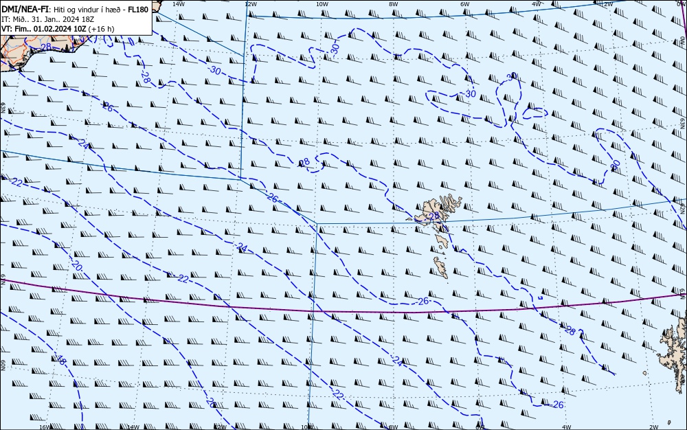The width and height of the screenshot is (687, 430).
Task: Click the '63N' latitude label on left edge
Action: pyautogui.click(x=3, y=107)
